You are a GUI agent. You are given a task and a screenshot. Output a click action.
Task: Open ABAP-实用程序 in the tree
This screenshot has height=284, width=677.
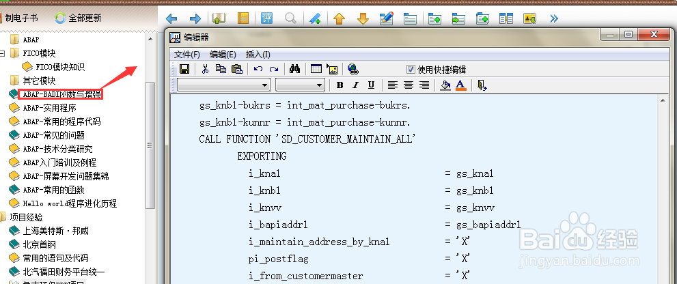pos(49,108)
